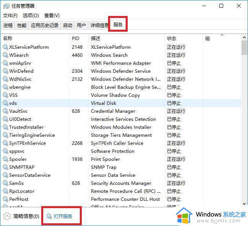The image size is (248, 226).
Task: Select the Volume Shadow Copy description
Action: tap(115, 95)
